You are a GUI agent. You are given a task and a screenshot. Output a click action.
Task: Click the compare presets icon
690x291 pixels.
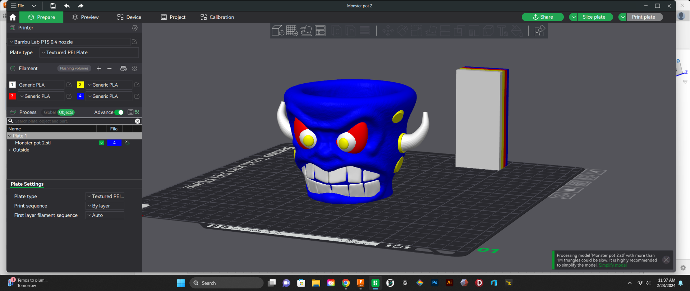tap(137, 112)
